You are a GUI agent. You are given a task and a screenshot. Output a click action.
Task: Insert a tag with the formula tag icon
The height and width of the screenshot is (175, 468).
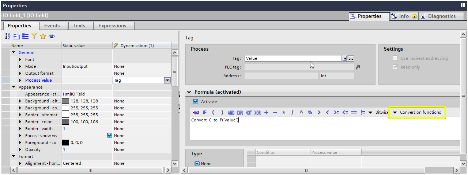(x=196, y=112)
